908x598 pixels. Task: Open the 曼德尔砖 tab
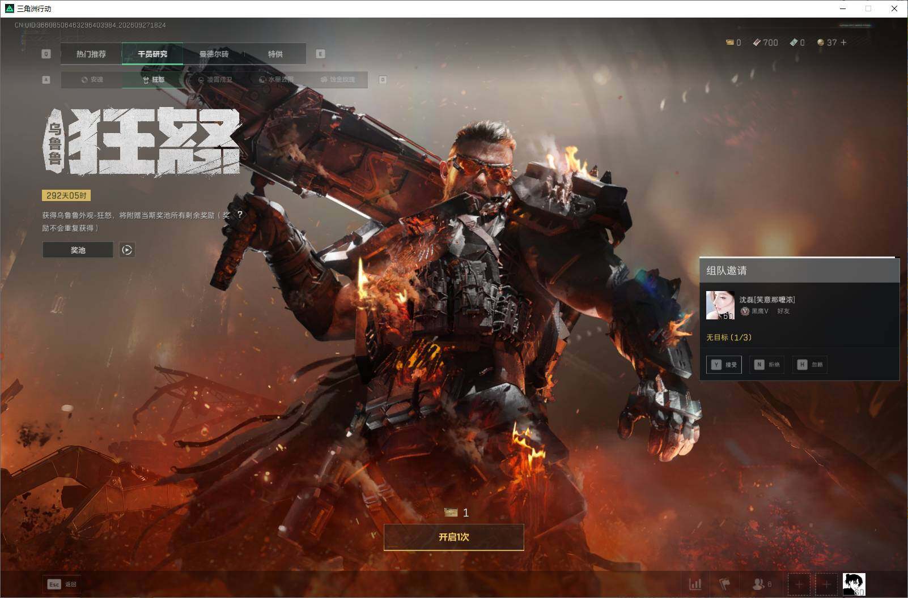pos(214,54)
